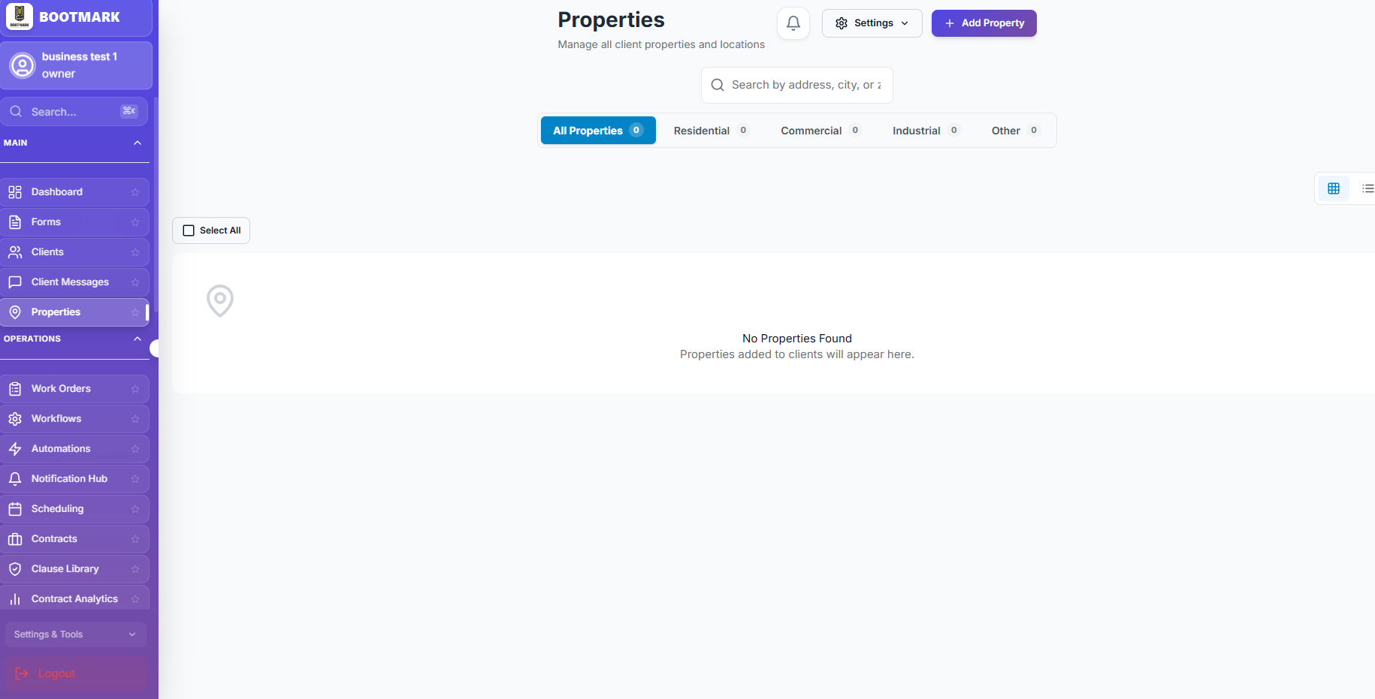Favorite the Scheduling star icon
The image size is (1375, 699).
[135, 509]
